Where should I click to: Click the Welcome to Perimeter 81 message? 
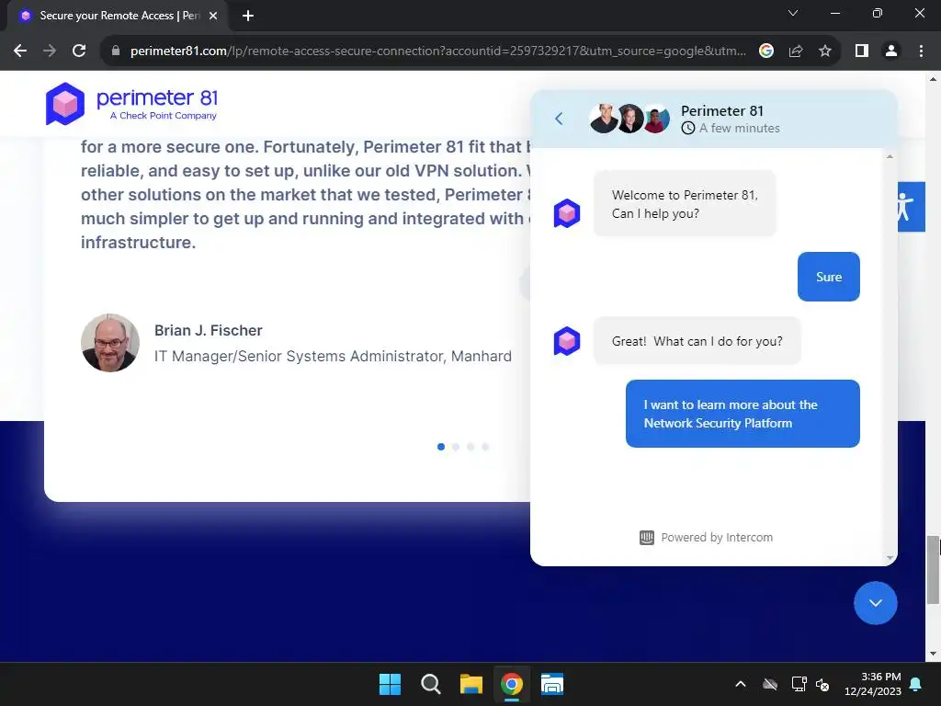pos(685,204)
